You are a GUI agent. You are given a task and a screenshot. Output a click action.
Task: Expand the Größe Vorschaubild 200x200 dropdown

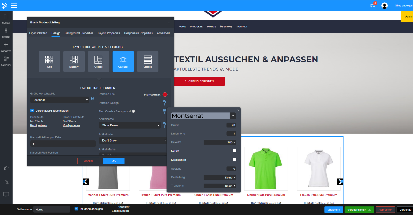(60, 100)
